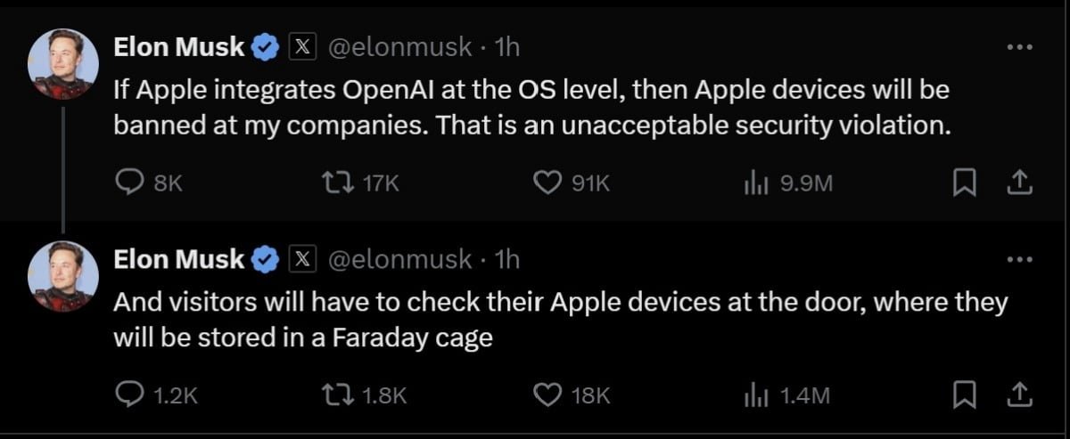The width and height of the screenshot is (1070, 439).
Task: Bookmark the first Elon Musk tweet
Action: 964,183
